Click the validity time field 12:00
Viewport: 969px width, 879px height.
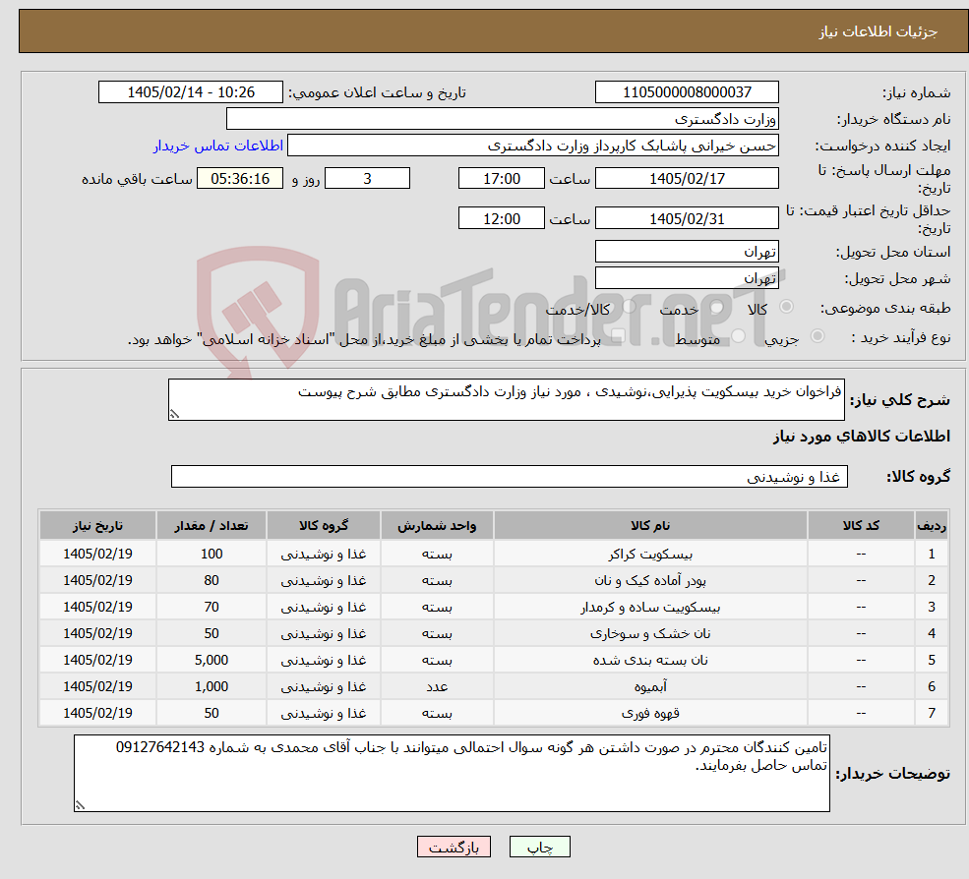pyautogui.click(x=501, y=218)
